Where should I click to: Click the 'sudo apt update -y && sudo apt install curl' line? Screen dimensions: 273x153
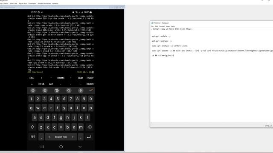pos(212,51)
